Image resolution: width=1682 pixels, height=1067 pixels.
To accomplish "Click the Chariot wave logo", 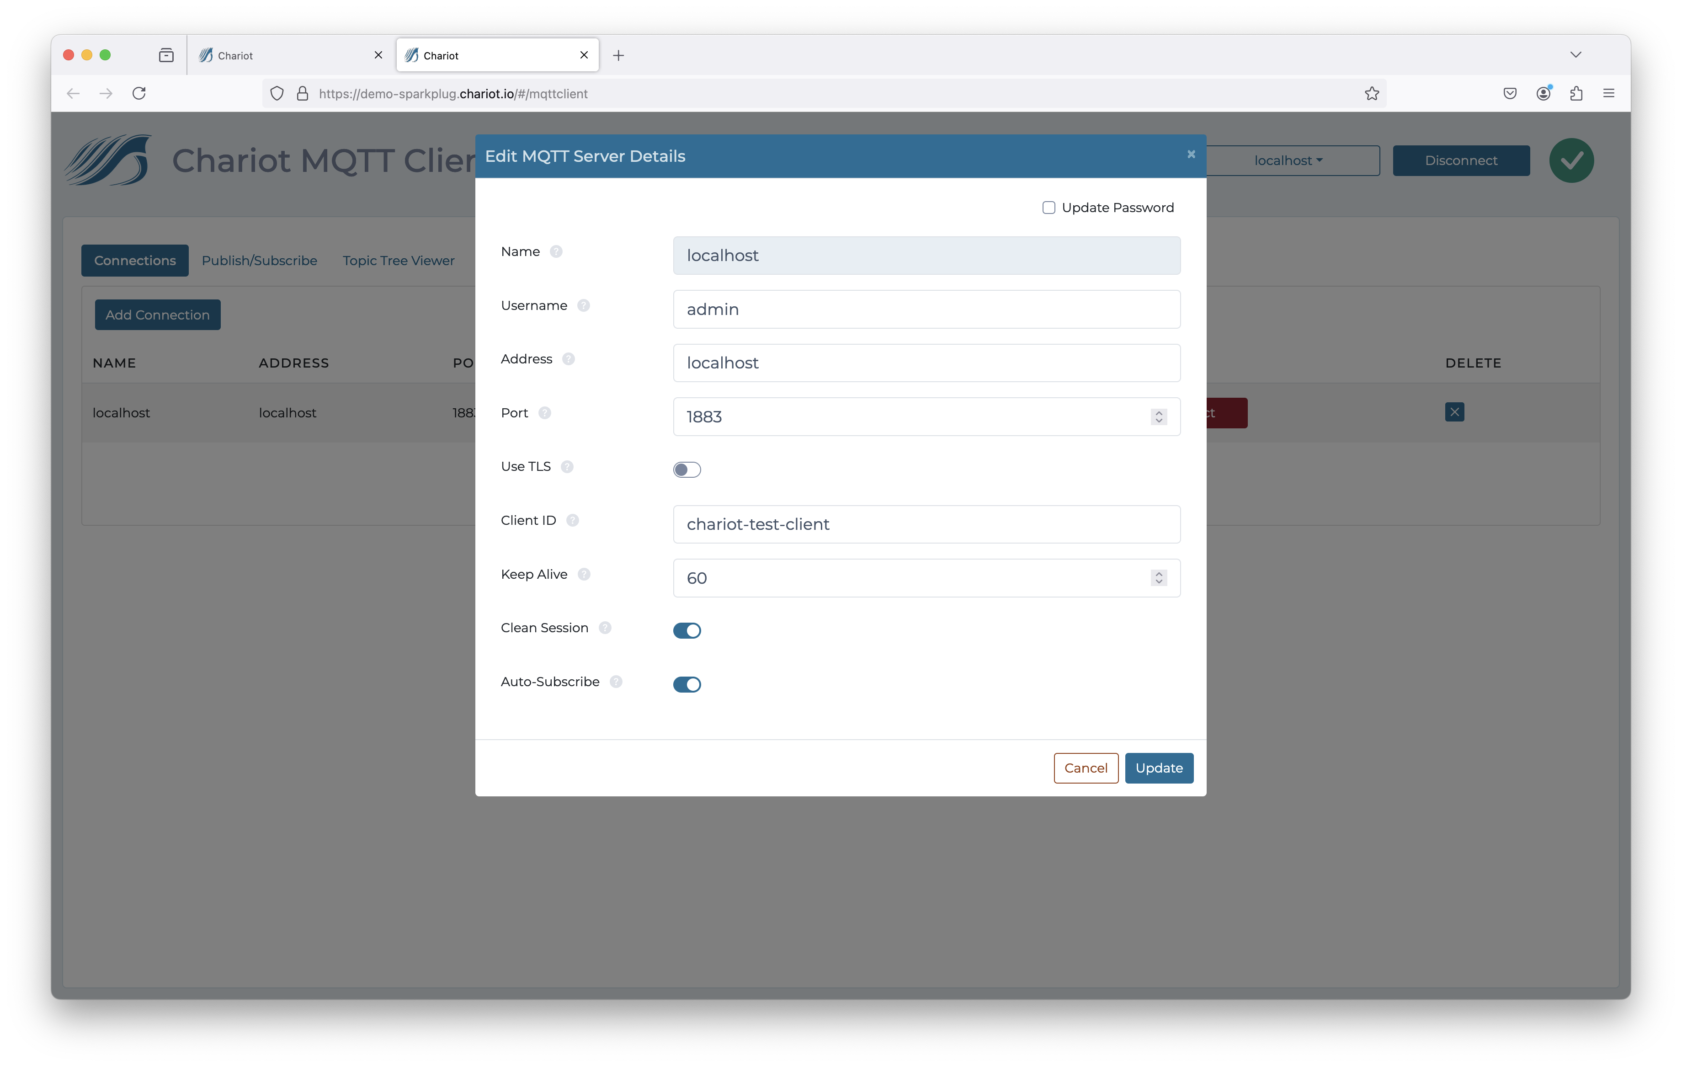I will click(x=107, y=160).
